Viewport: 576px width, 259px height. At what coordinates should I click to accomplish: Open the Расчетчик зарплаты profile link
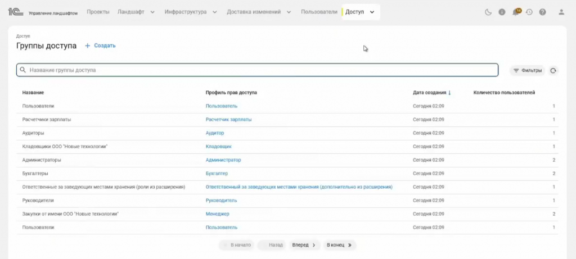coord(228,120)
